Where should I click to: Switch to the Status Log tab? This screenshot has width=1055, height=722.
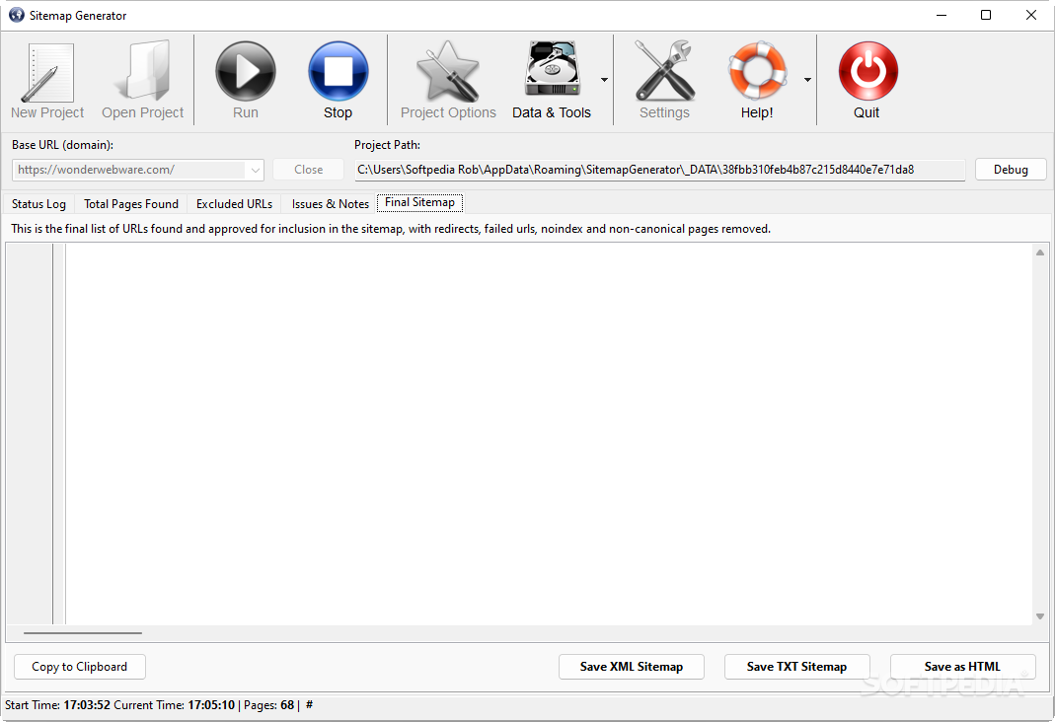[39, 204]
